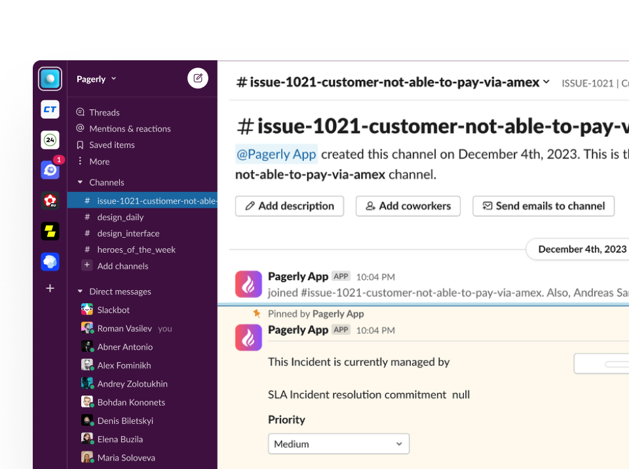
Task: Switch to the yellow and black workspace icon
Action: pos(50,231)
